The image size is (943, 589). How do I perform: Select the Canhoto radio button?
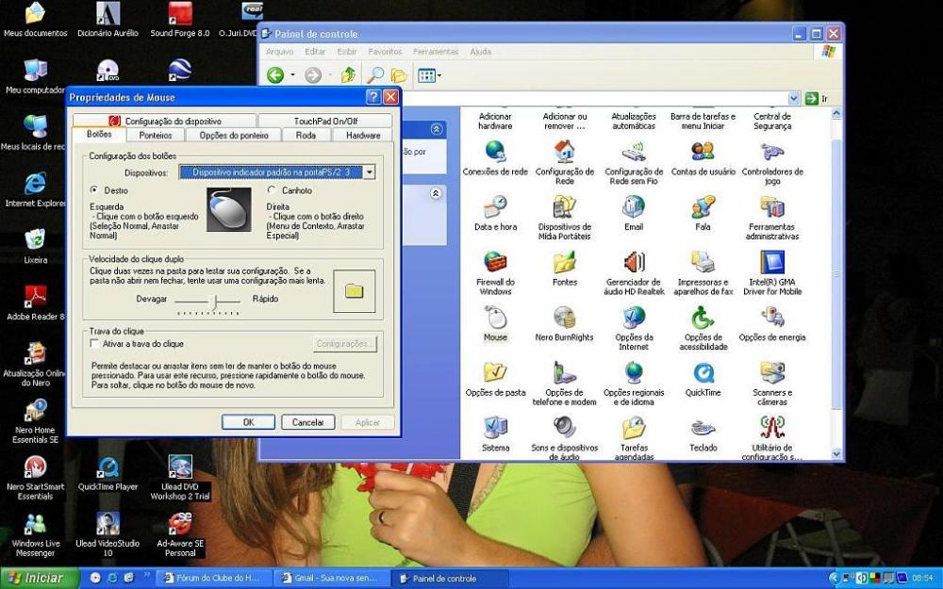tap(272, 190)
